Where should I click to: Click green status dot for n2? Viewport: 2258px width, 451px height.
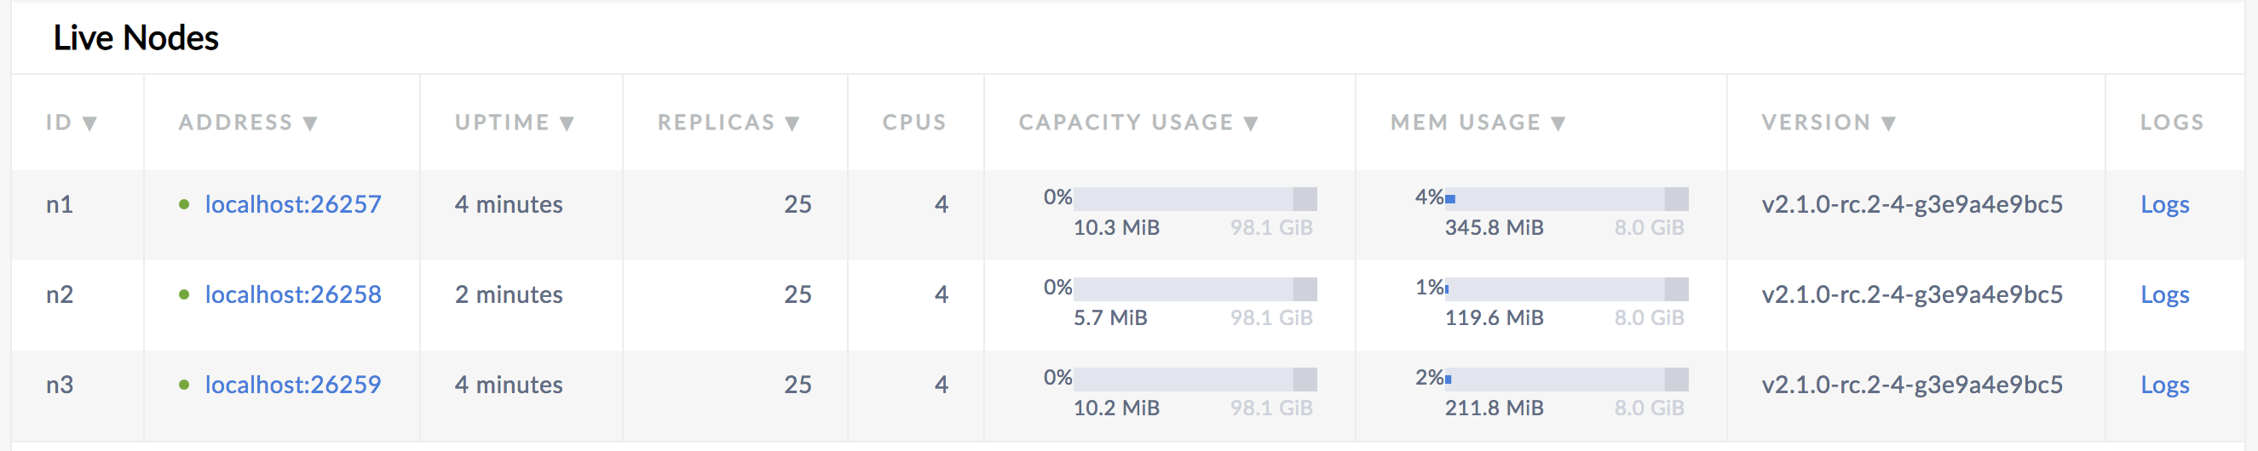(184, 294)
